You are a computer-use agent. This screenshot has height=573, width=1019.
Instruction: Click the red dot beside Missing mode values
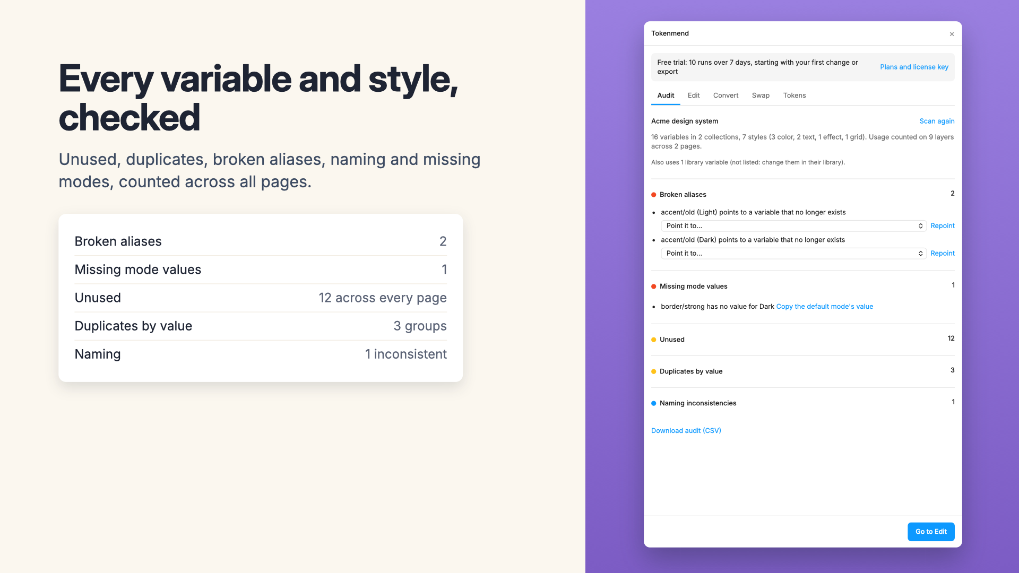(x=654, y=286)
